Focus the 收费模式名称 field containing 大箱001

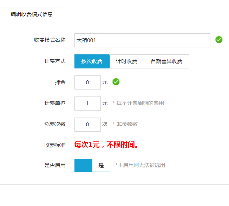[x=142, y=40]
